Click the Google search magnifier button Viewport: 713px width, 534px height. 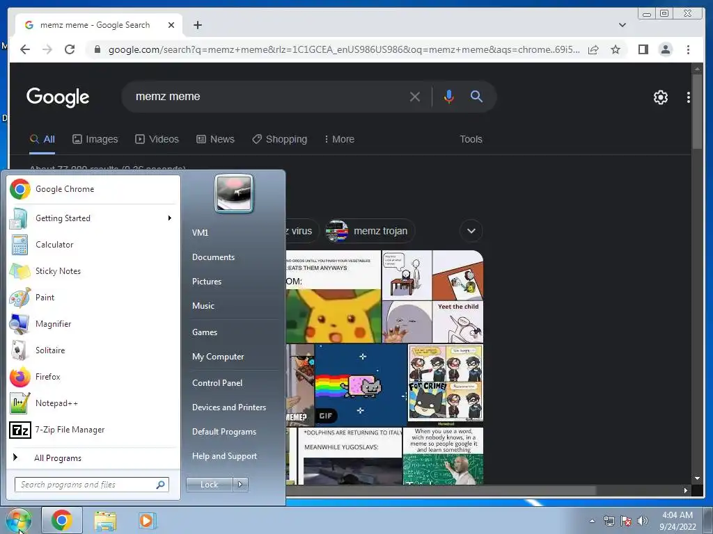[x=476, y=96]
